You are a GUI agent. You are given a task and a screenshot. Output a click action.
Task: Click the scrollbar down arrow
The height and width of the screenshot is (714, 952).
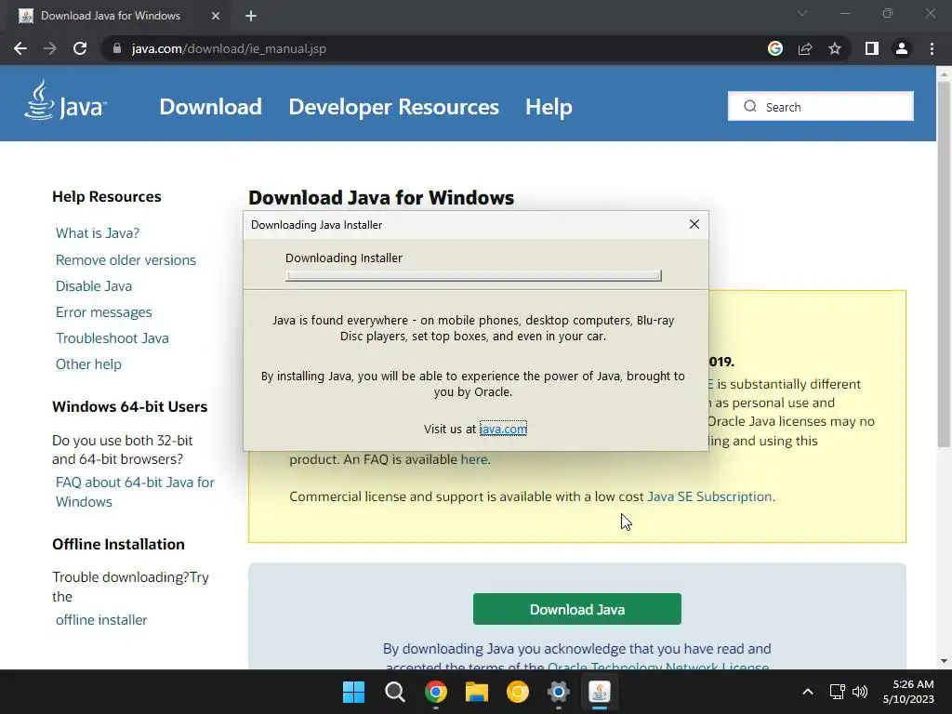tap(944, 661)
